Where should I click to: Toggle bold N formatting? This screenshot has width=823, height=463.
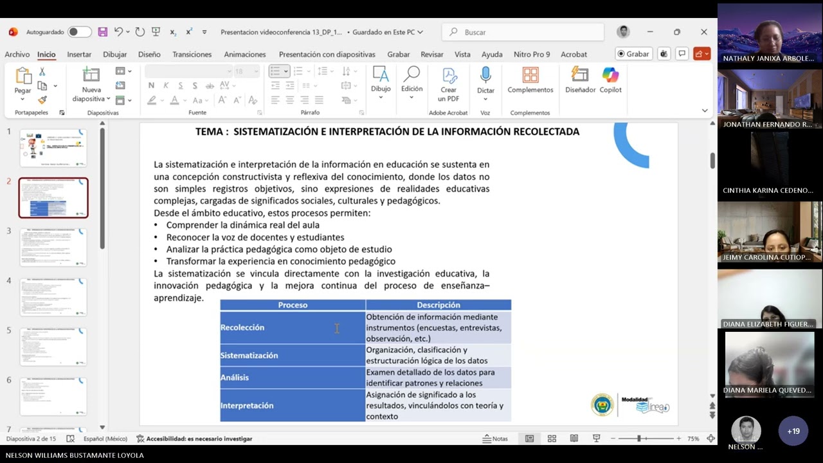[x=151, y=86]
